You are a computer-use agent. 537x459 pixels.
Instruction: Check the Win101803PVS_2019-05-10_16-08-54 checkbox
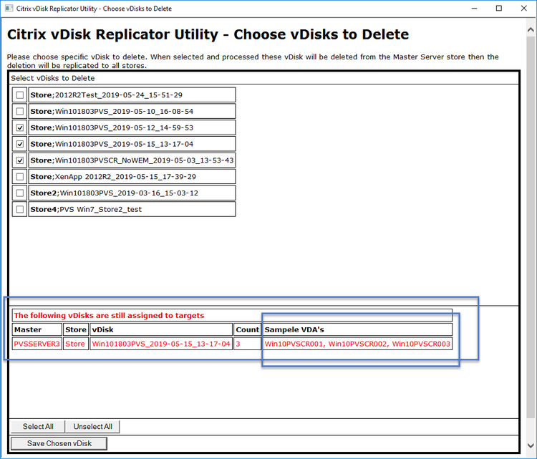tap(20, 111)
